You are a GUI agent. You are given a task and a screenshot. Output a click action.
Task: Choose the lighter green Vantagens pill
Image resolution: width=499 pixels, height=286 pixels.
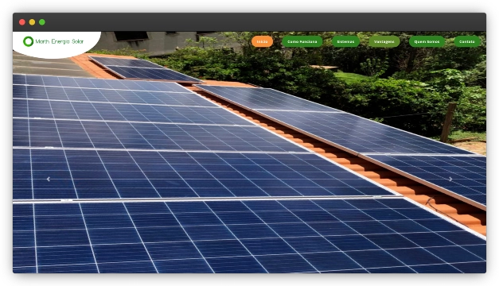pyautogui.click(x=384, y=41)
